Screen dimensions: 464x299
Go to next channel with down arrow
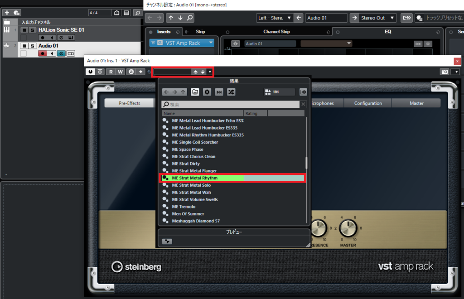180,18
